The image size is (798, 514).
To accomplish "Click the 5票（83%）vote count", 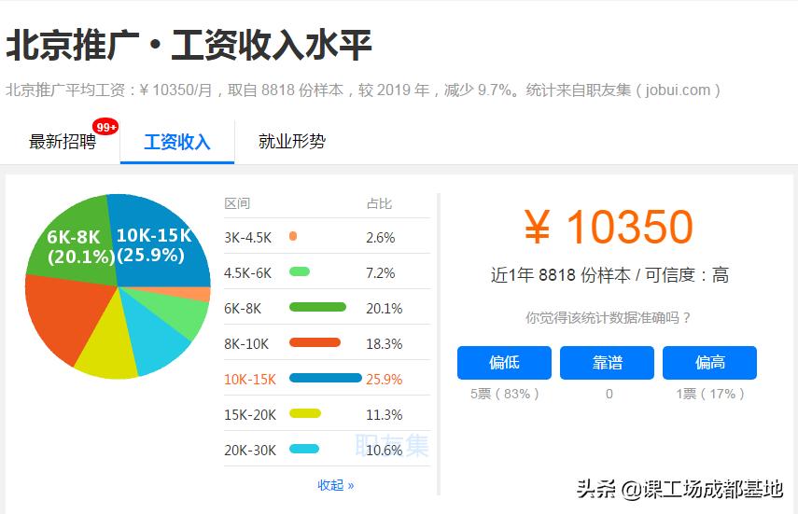I will click(x=504, y=394).
